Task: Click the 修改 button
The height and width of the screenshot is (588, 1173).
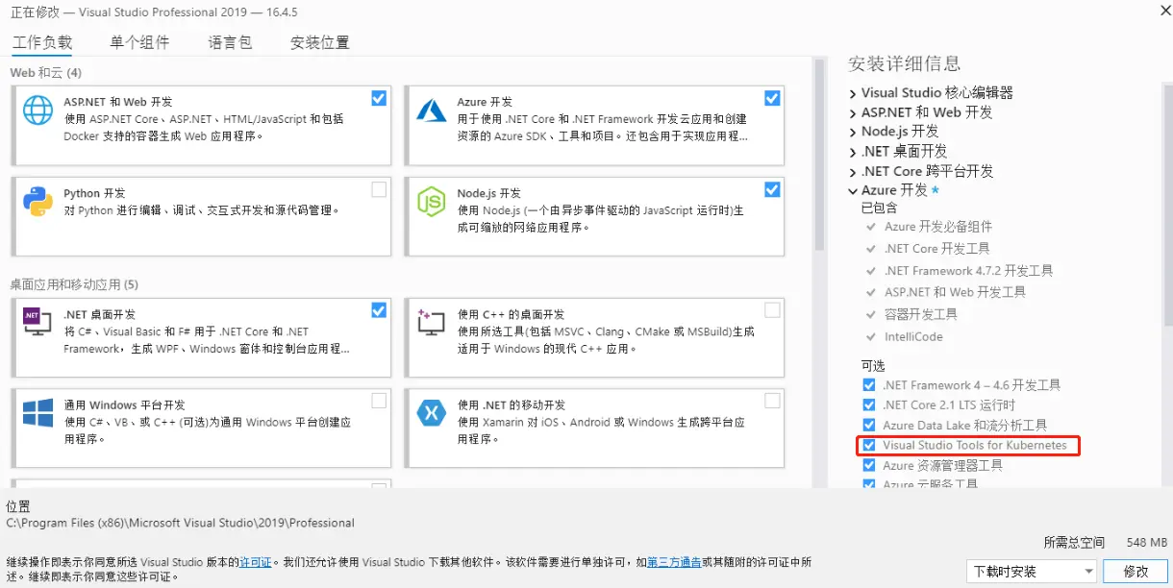Action: click(1136, 571)
